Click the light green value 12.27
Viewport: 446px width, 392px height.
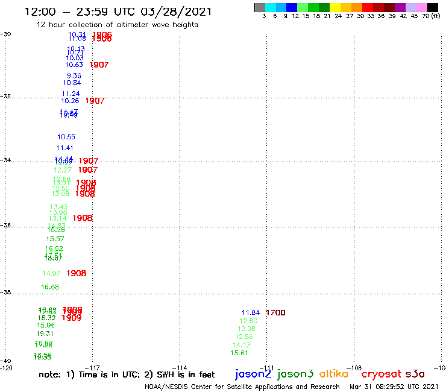pos(63,170)
